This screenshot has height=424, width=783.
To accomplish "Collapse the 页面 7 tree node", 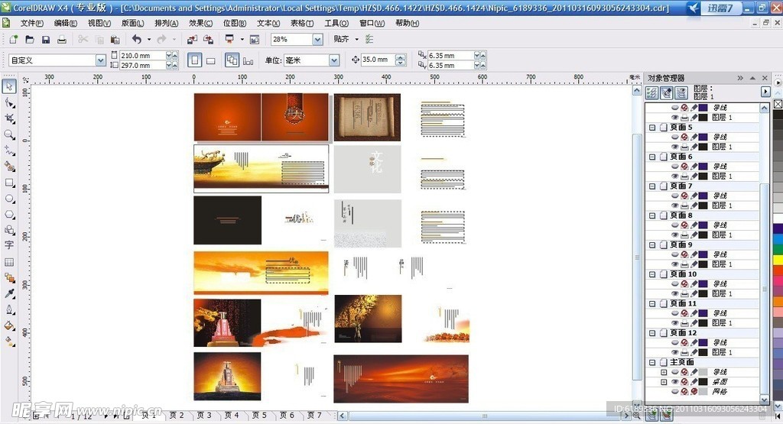I will click(x=652, y=186).
